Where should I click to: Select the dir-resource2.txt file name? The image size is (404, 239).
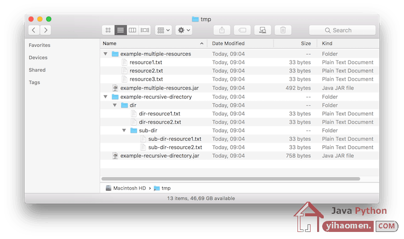point(160,122)
